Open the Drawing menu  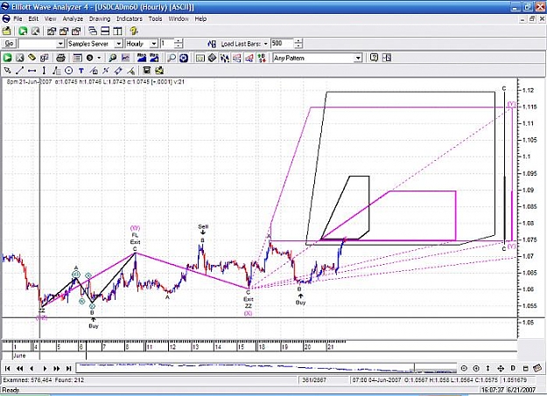click(100, 19)
